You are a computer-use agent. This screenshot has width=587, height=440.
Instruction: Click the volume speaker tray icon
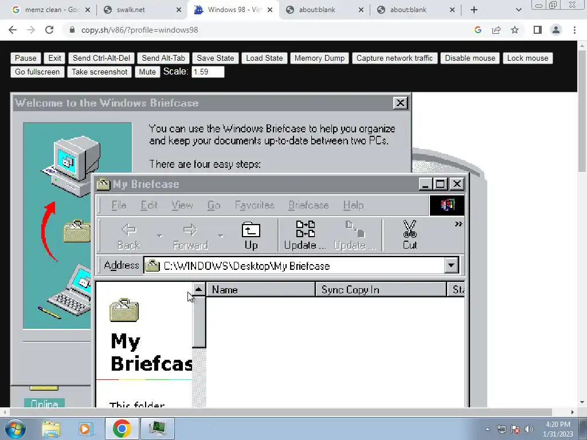click(529, 429)
